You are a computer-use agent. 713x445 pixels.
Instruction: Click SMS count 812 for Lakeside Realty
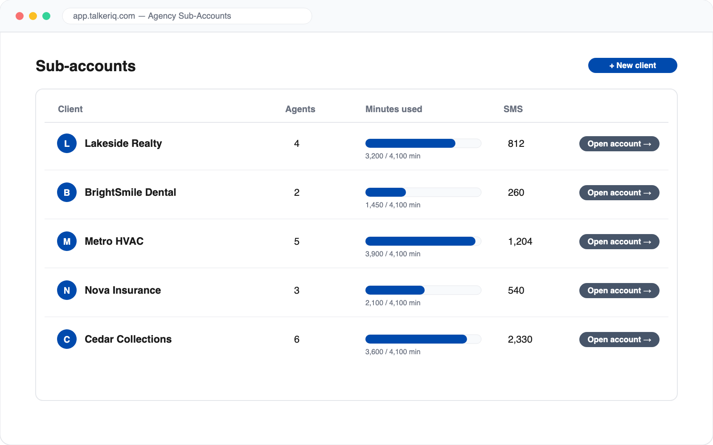pyautogui.click(x=516, y=143)
